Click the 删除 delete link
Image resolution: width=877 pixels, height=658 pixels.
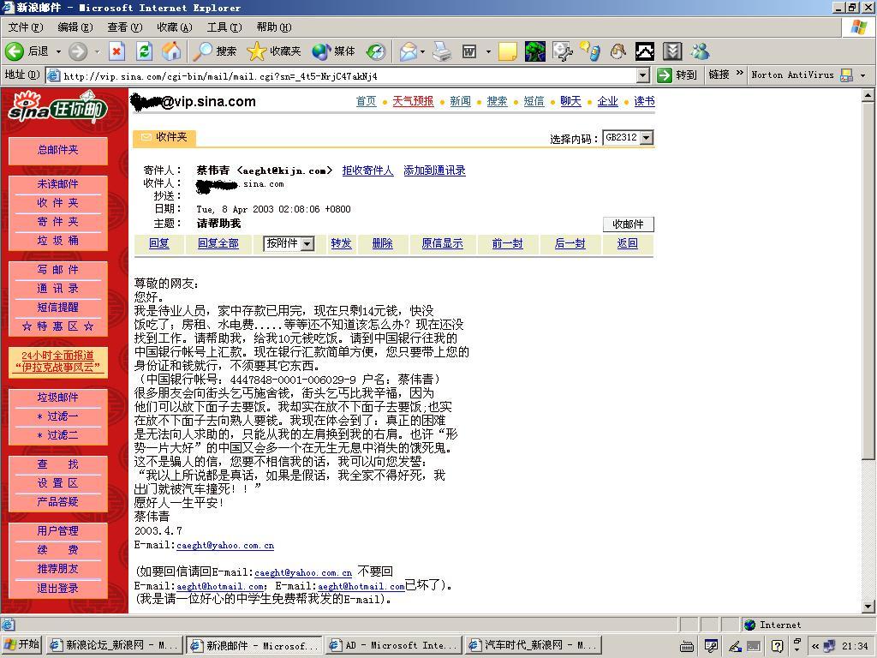click(383, 243)
